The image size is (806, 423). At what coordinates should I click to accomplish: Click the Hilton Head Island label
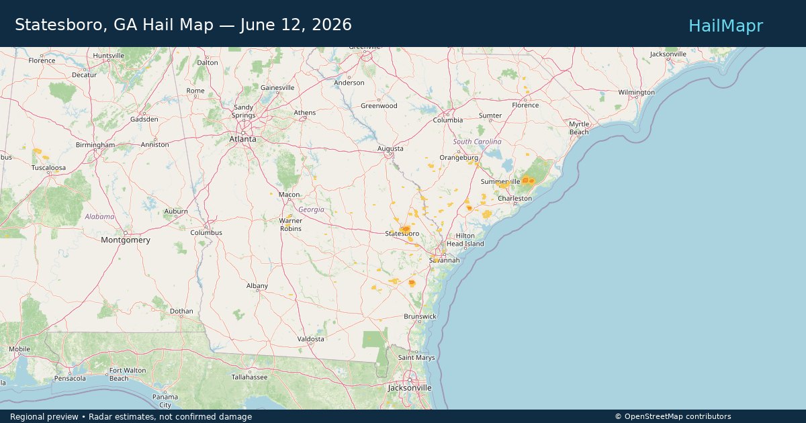coord(465,240)
